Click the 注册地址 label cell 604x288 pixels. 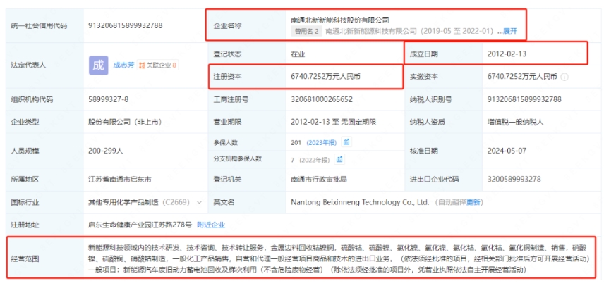[x=44, y=225]
